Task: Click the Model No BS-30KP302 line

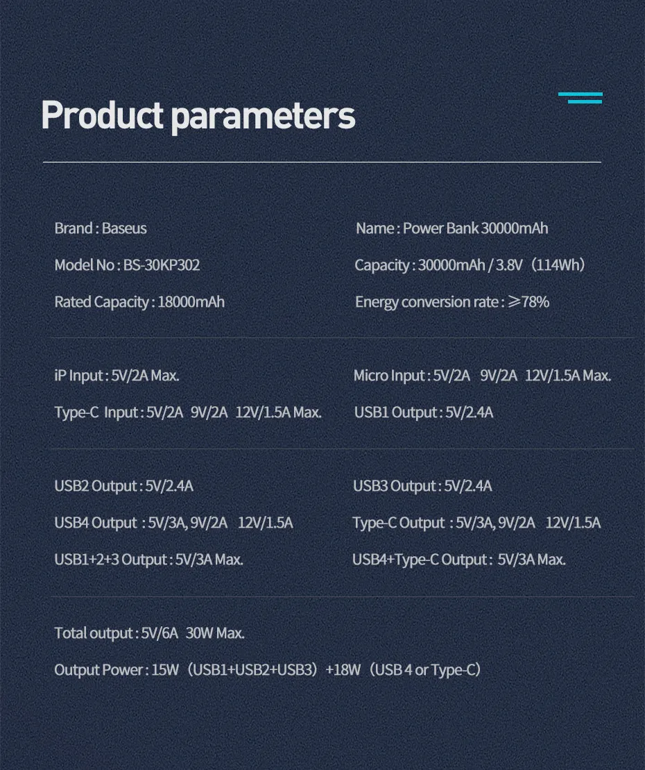Action: click(127, 265)
